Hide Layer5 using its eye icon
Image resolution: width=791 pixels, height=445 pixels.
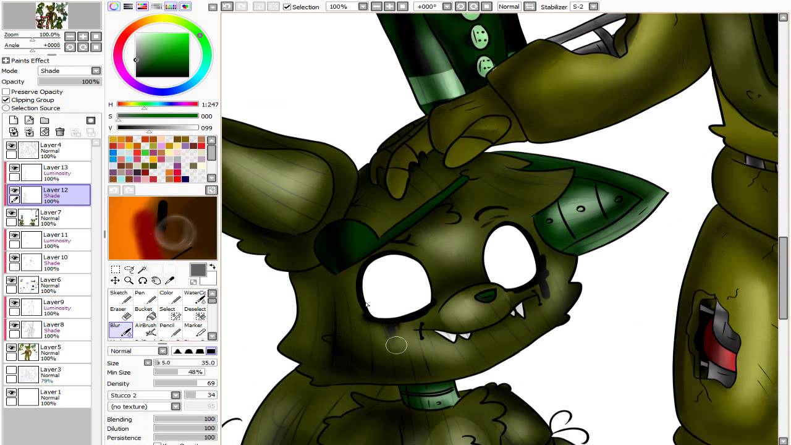point(11,347)
